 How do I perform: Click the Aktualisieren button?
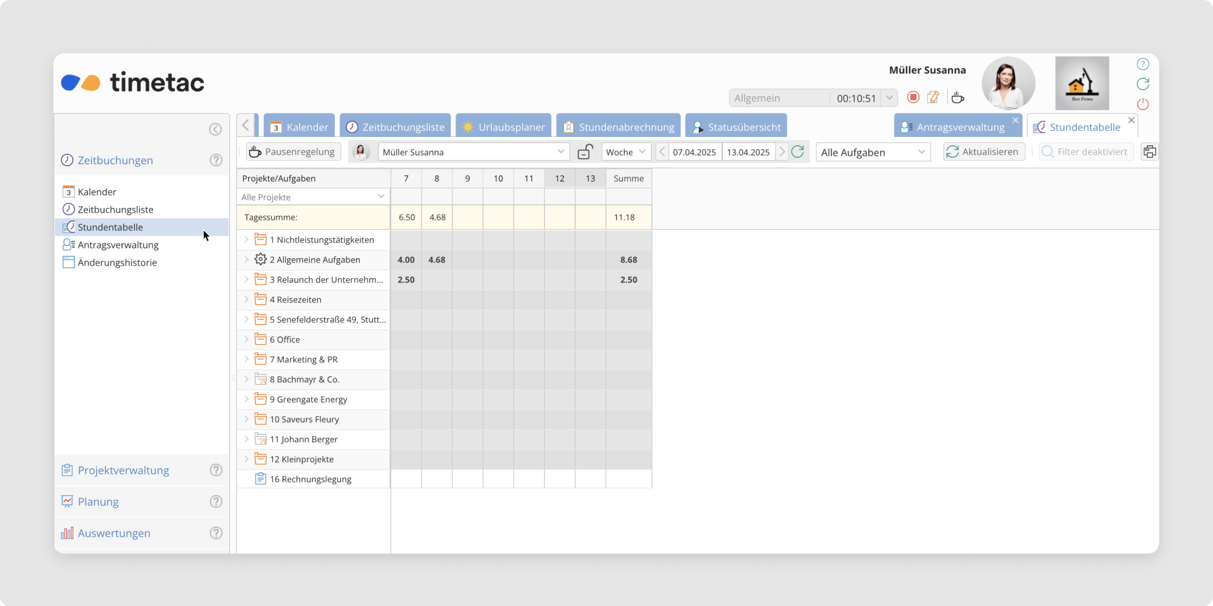pyautogui.click(x=983, y=152)
